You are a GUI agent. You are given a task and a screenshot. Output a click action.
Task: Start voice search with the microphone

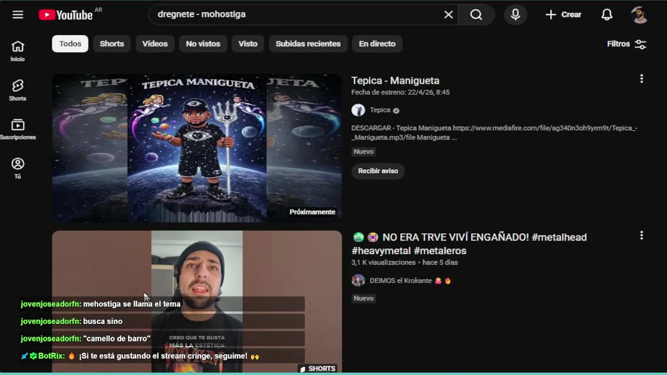[x=515, y=15]
